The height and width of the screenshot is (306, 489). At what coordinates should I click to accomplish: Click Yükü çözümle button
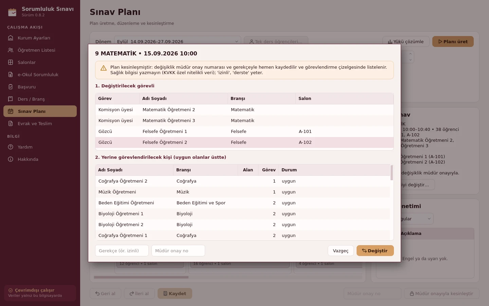pyautogui.click(x=406, y=41)
